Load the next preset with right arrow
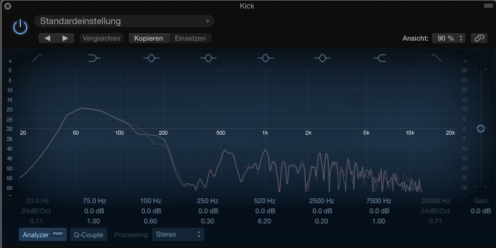Viewport: 496px width, 248px height. point(66,38)
